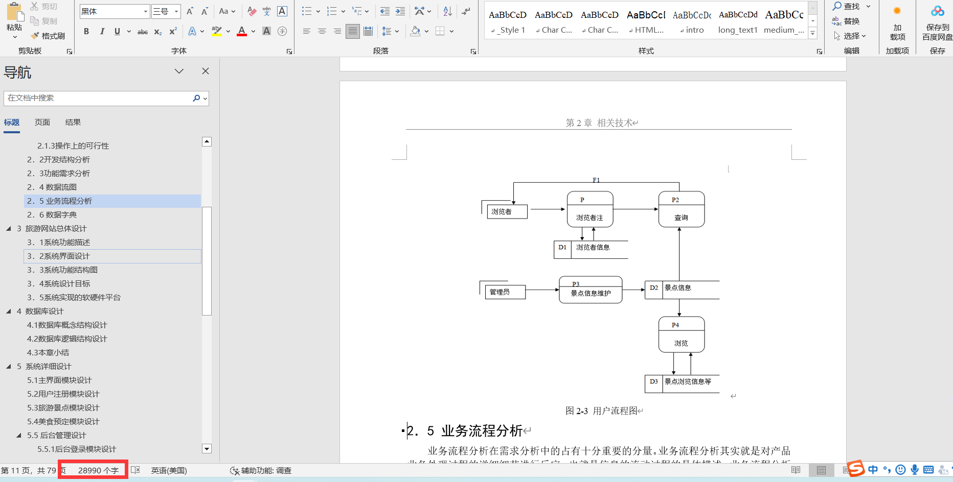Apply subscript formatting
The height and width of the screenshot is (482, 953).
coord(158,32)
